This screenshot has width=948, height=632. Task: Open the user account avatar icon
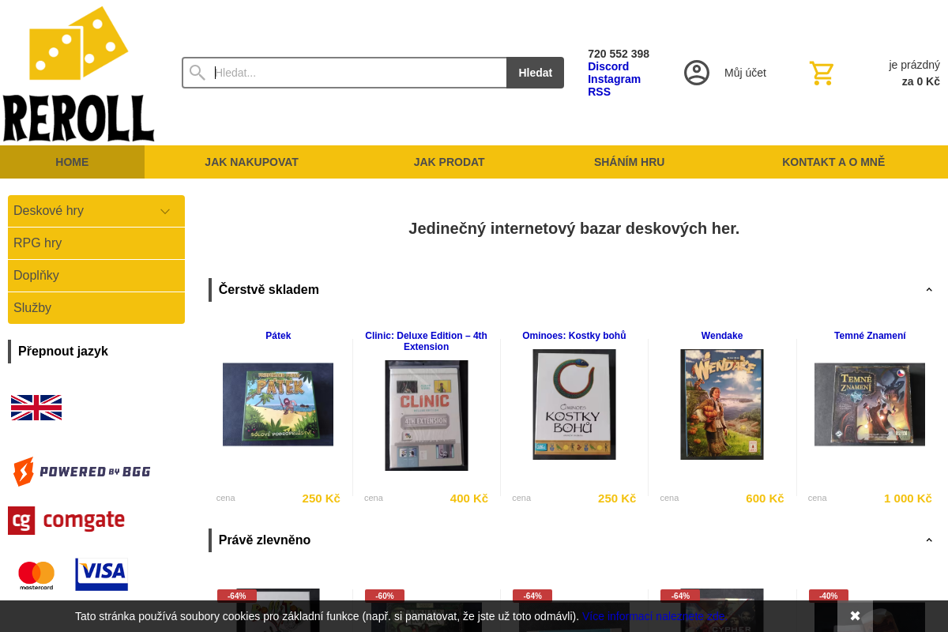(x=697, y=73)
